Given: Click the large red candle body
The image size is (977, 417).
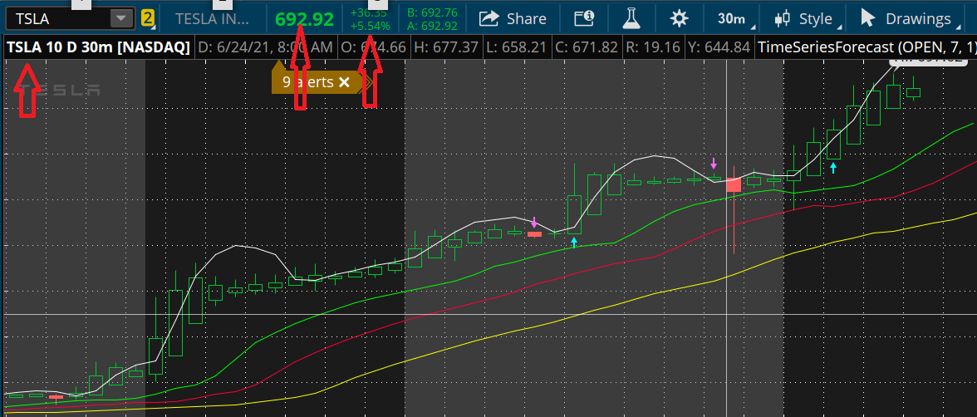Looking at the screenshot, I should click(x=734, y=184).
